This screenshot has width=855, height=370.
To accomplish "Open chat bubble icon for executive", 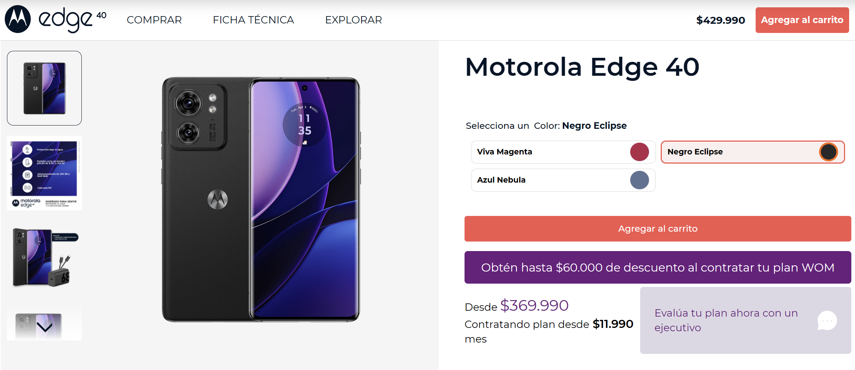I will (827, 321).
